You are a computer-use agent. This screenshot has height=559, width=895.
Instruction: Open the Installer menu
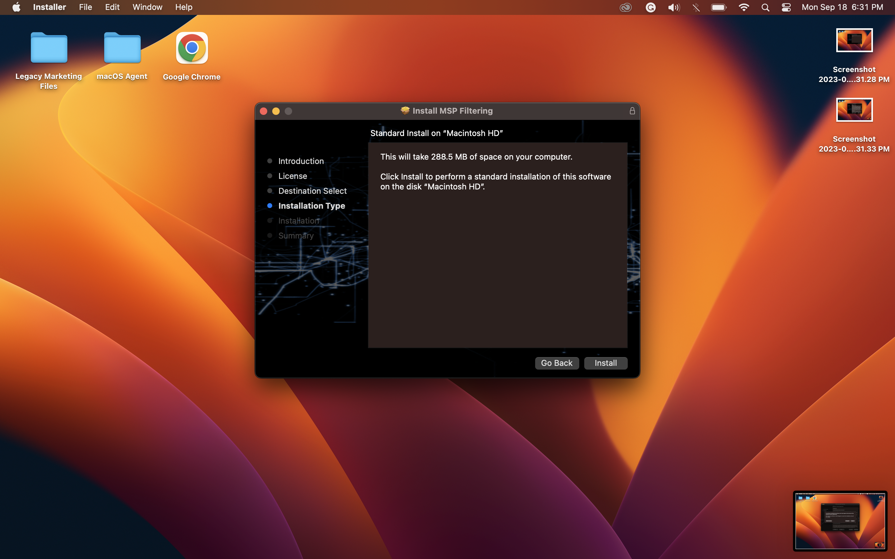click(49, 7)
